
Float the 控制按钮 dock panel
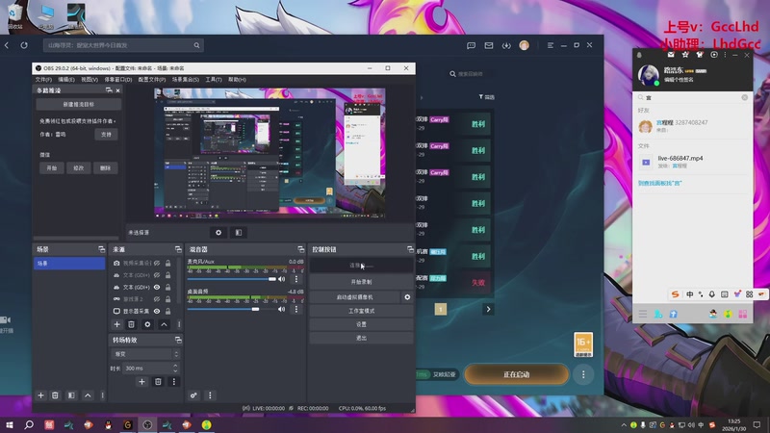[x=410, y=249]
